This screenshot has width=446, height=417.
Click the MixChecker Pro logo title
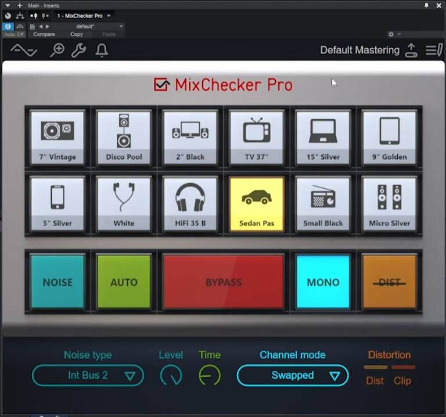coord(223,85)
